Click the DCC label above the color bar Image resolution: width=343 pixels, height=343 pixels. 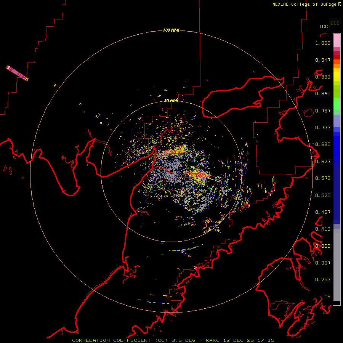(x=335, y=23)
